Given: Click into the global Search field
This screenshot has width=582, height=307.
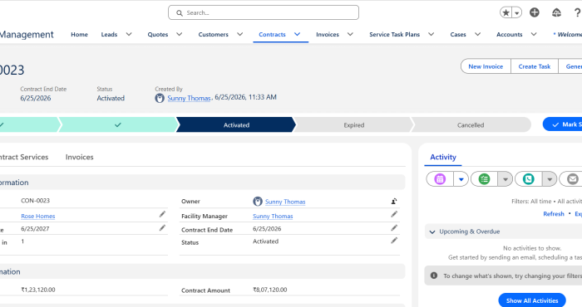Looking at the screenshot, I should coord(264,12).
